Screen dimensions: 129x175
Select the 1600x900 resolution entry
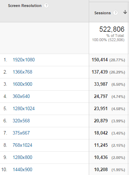22,84
